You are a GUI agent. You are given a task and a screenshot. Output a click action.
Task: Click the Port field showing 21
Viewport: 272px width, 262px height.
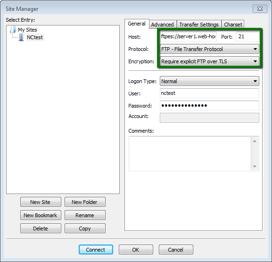(247, 36)
